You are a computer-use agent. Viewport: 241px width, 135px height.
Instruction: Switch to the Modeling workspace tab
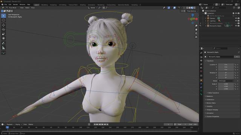click(44, 5)
